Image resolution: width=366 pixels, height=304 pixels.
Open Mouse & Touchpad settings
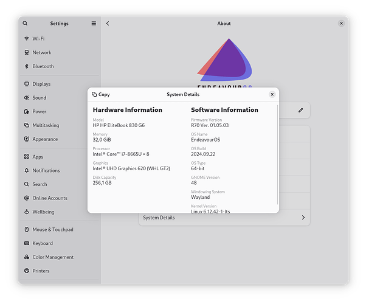[52, 230]
